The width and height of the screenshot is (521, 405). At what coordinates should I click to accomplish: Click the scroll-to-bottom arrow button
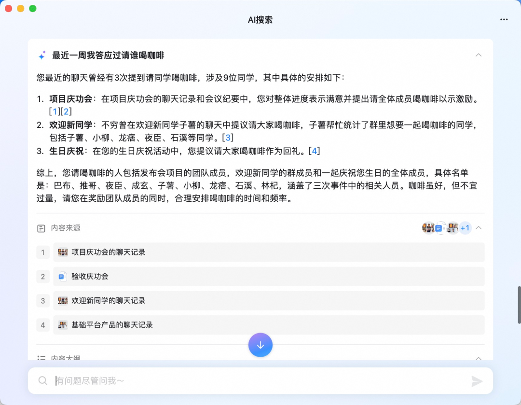(260, 345)
